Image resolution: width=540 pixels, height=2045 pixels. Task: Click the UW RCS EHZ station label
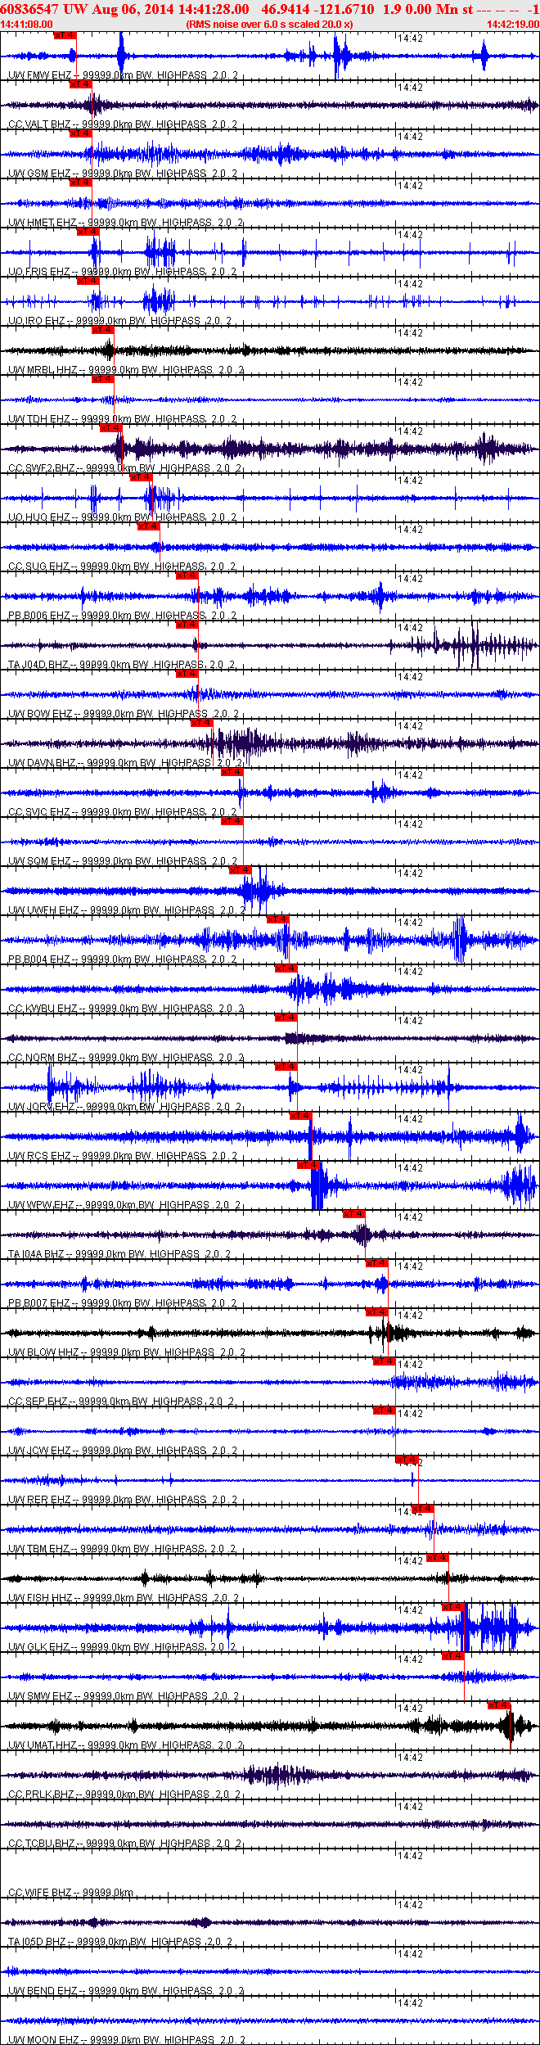(x=123, y=1156)
